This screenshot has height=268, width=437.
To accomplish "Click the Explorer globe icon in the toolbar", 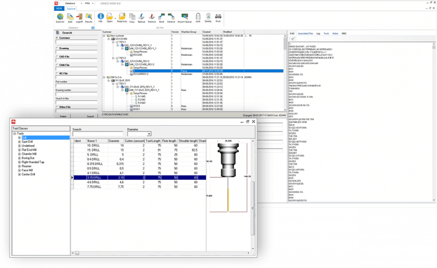I will (60, 17).
